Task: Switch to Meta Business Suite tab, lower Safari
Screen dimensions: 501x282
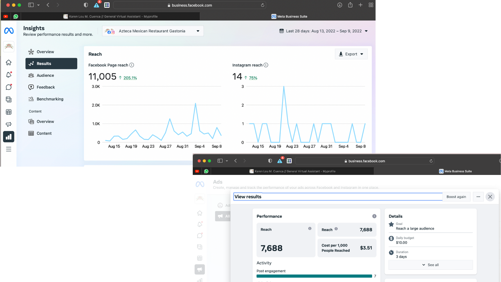Action: tap(455, 171)
